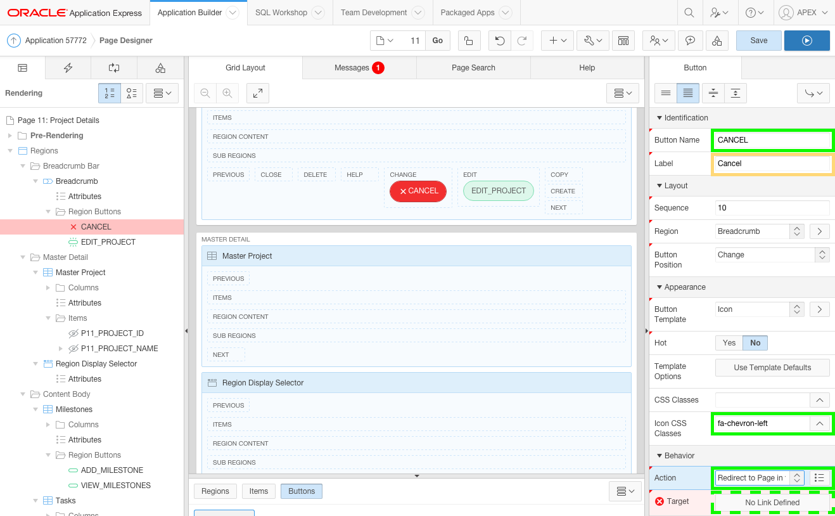Image resolution: width=835 pixels, height=516 pixels.
Task: Switch to the Processing tab icon
Action: click(114, 68)
